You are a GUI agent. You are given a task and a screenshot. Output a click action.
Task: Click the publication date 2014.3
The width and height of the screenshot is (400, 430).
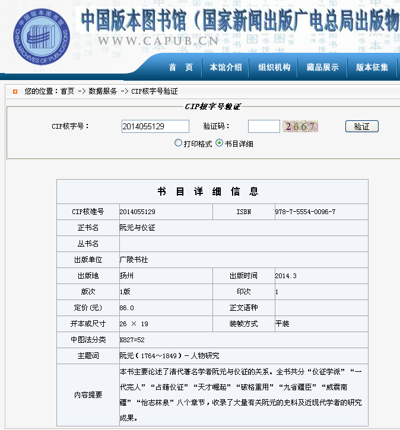[286, 276]
